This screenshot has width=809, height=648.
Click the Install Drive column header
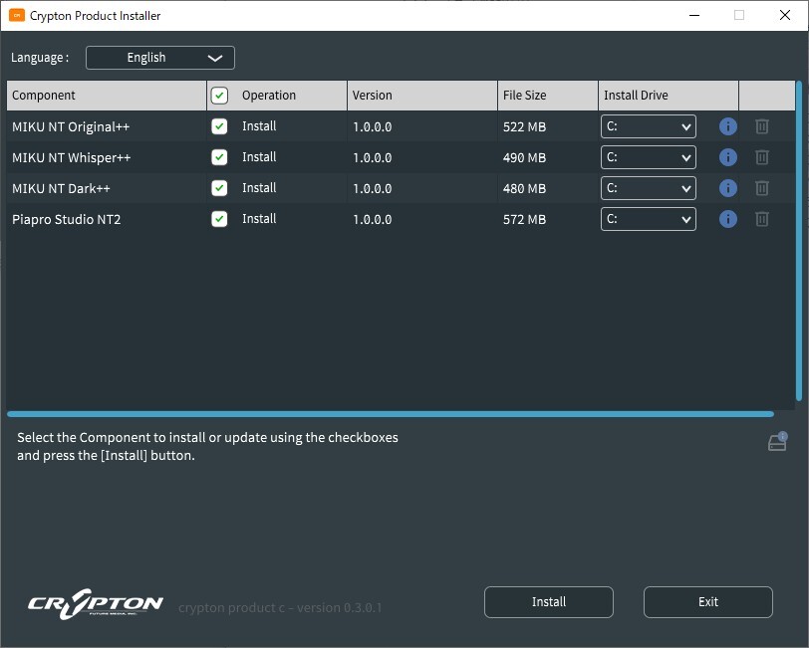669,96
